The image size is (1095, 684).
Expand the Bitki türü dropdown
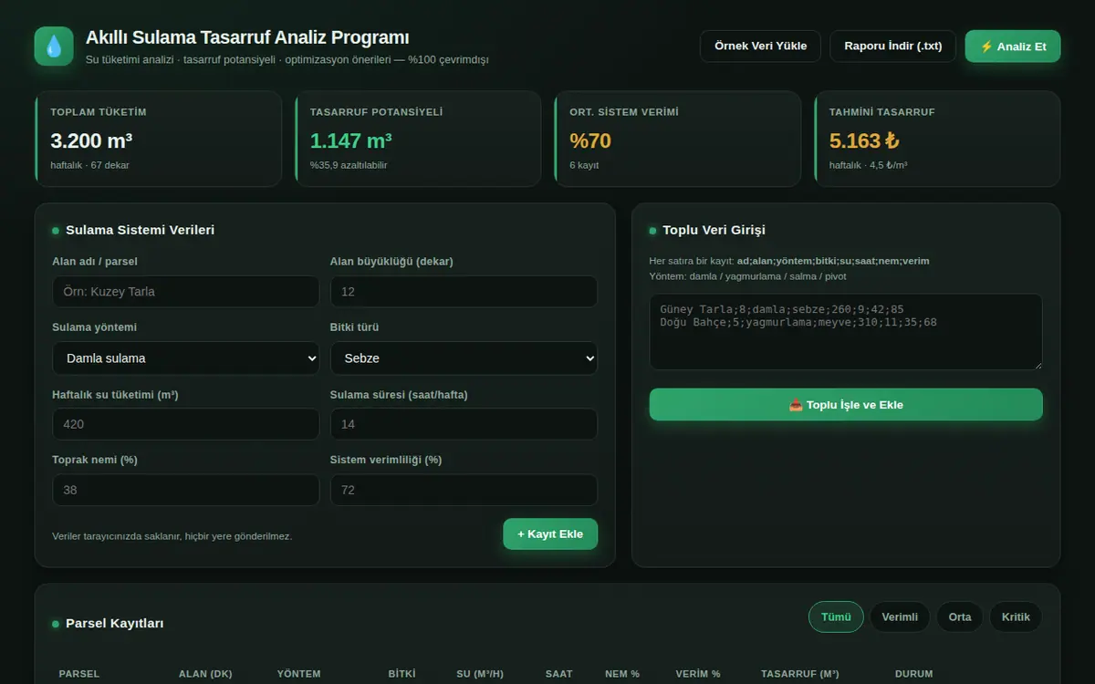tap(464, 358)
